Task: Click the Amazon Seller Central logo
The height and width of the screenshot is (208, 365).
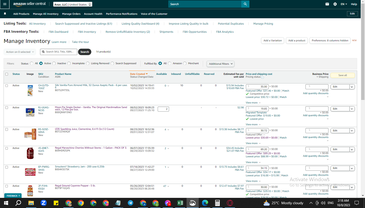Action: click(30, 4)
